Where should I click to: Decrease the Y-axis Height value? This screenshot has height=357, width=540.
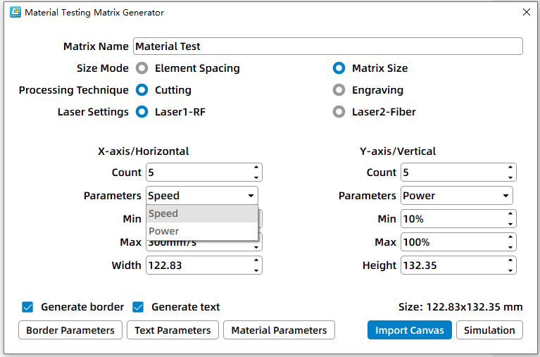pos(510,270)
